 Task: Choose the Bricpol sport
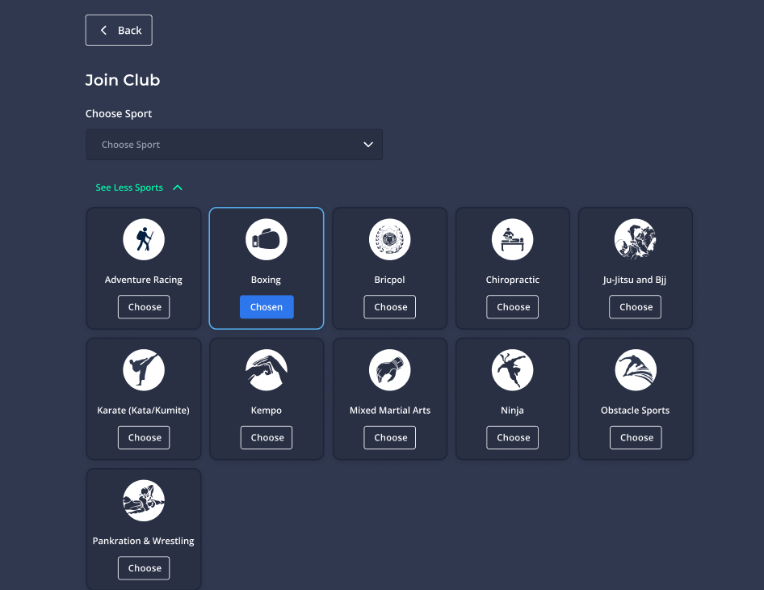coord(390,307)
